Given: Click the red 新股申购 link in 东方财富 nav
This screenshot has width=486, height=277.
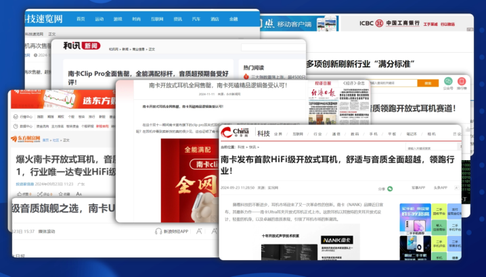Looking at the screenshot, I should pos(102,126).
